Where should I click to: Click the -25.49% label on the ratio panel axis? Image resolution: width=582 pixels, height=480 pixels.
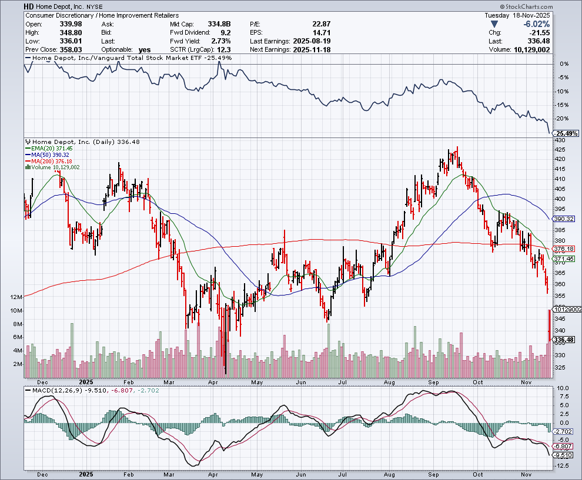tap(566, 134)
